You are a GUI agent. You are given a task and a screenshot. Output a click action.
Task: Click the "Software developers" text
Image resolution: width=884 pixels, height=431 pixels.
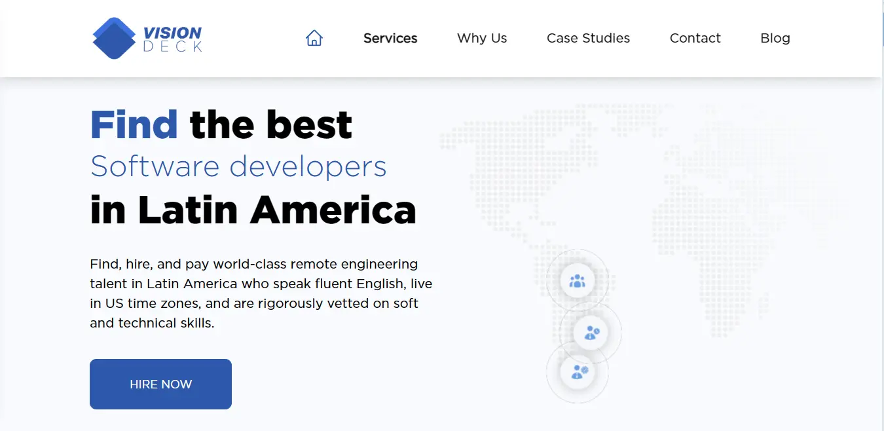(x=238, y=166)
